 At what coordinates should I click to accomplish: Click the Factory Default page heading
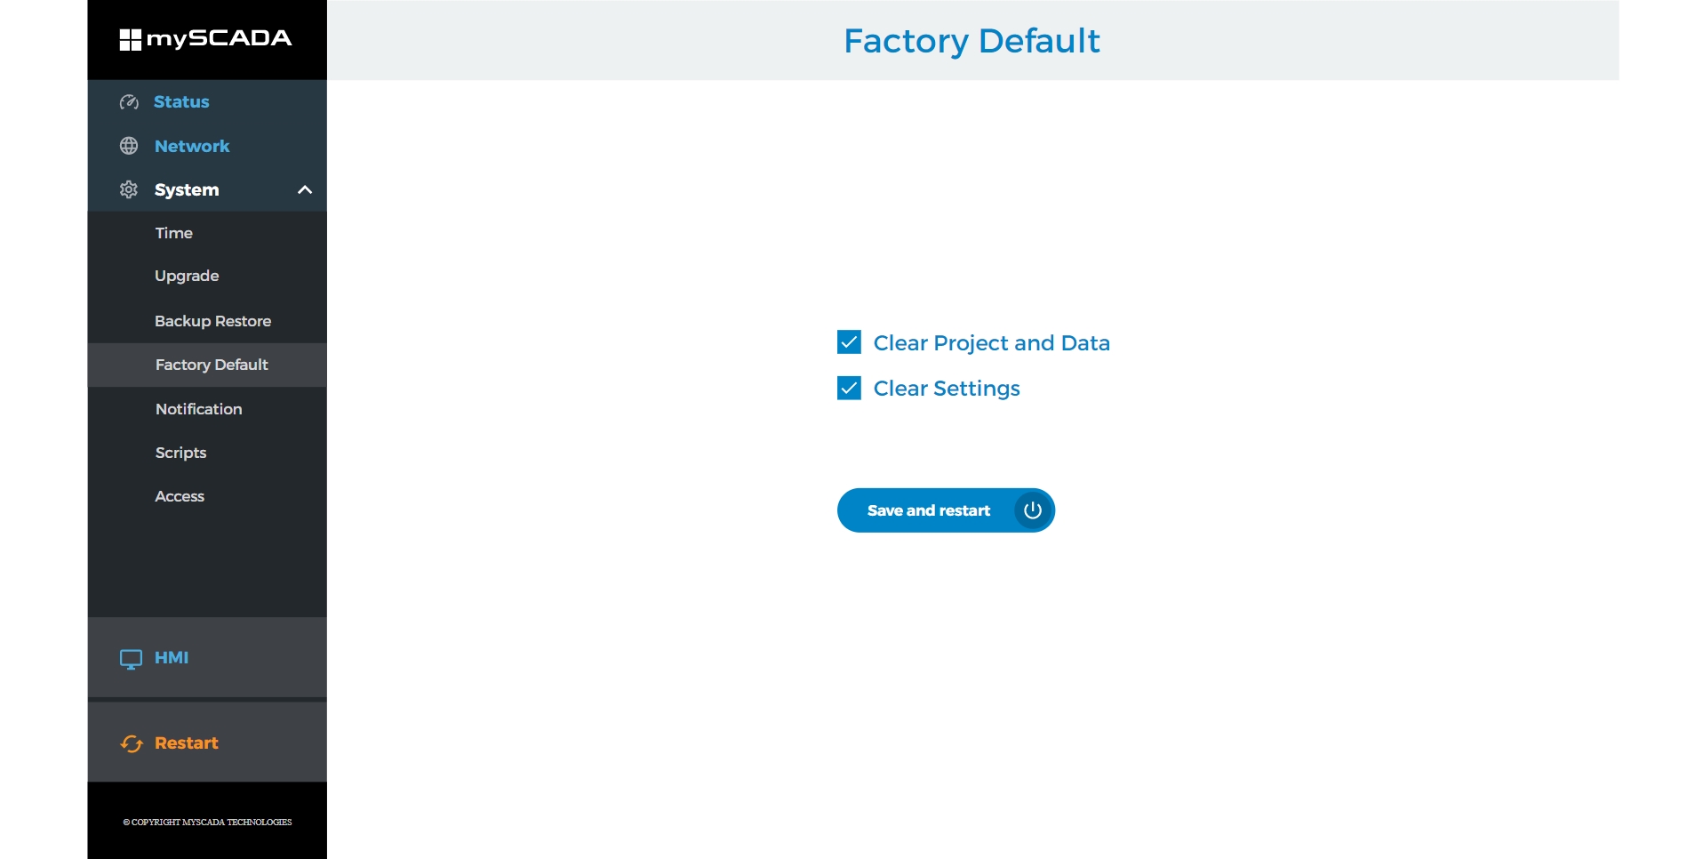971,41
